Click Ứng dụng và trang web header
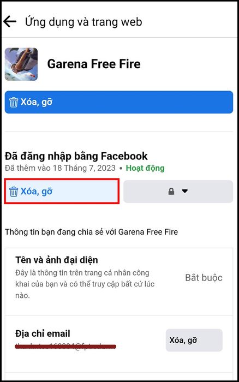The image size is (239, 382). [83, 22]
